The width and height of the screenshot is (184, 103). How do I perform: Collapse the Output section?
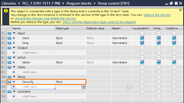click(x=14, y=48)
